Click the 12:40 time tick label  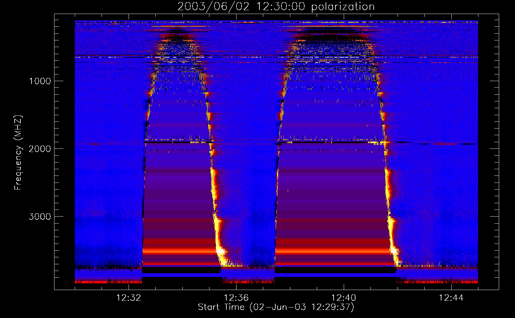344,298
